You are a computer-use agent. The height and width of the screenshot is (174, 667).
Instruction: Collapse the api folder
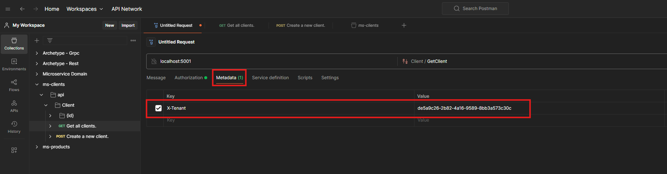point(41,95)
